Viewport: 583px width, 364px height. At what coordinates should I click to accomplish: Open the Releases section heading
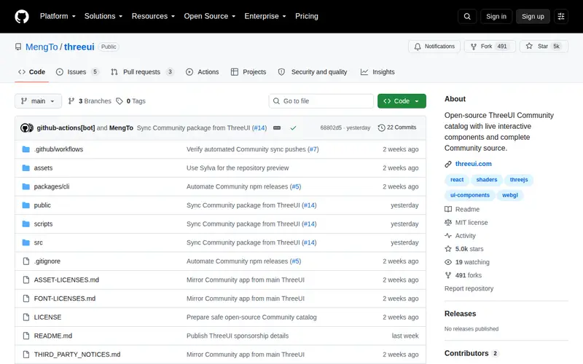click(x=461, y=314)
